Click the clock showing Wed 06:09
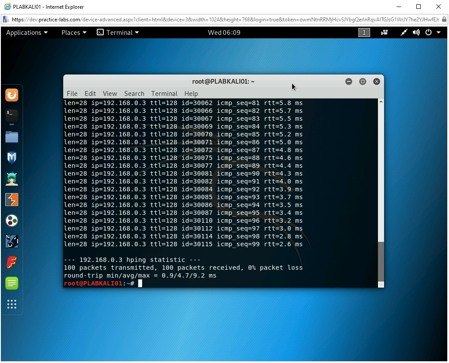The height and width of the screenshot is (363, 449). (224, 33)
